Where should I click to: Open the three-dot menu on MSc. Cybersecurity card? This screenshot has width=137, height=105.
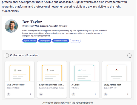[x=30, y=94]
